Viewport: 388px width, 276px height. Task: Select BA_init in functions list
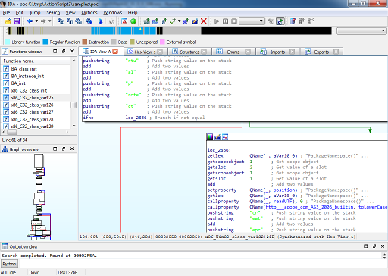click(x=18, y=83)
